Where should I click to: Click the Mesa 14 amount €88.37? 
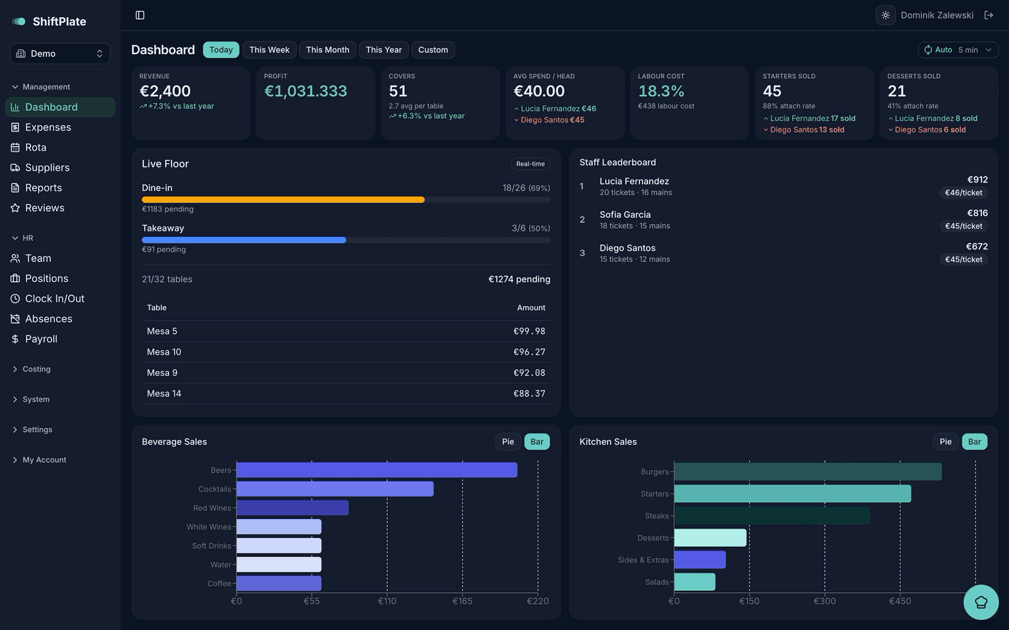(x=529, y=394)
